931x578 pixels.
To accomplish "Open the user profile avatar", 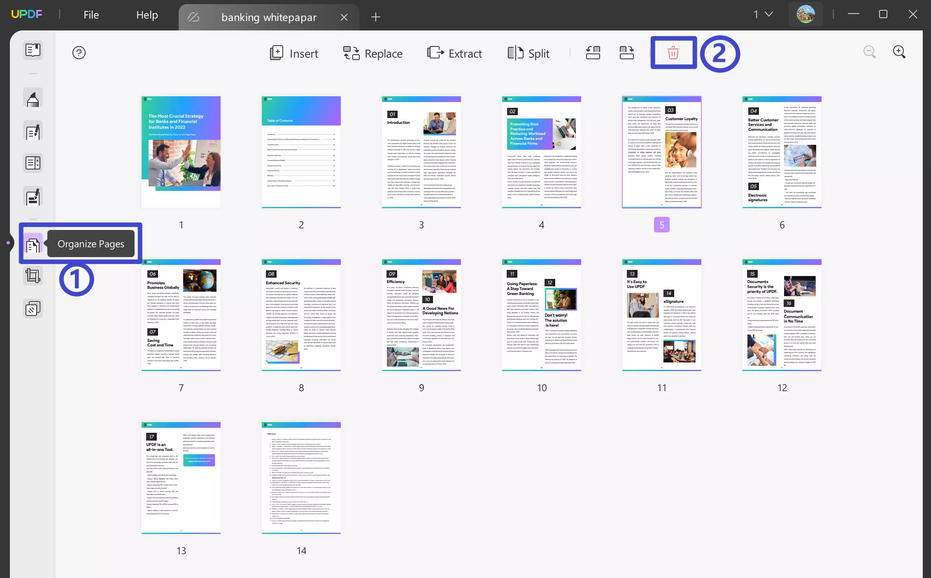I will coord(805,14).
